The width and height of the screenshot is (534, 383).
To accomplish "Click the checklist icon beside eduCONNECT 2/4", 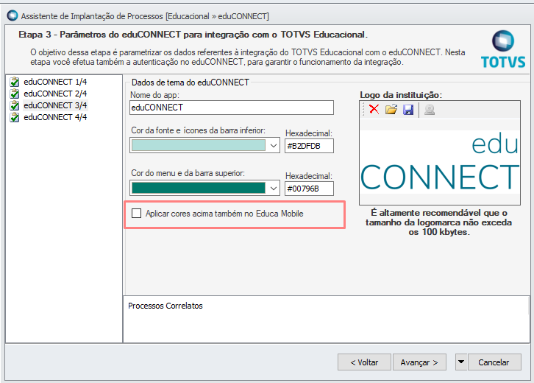I will click(x=14, y=94).
